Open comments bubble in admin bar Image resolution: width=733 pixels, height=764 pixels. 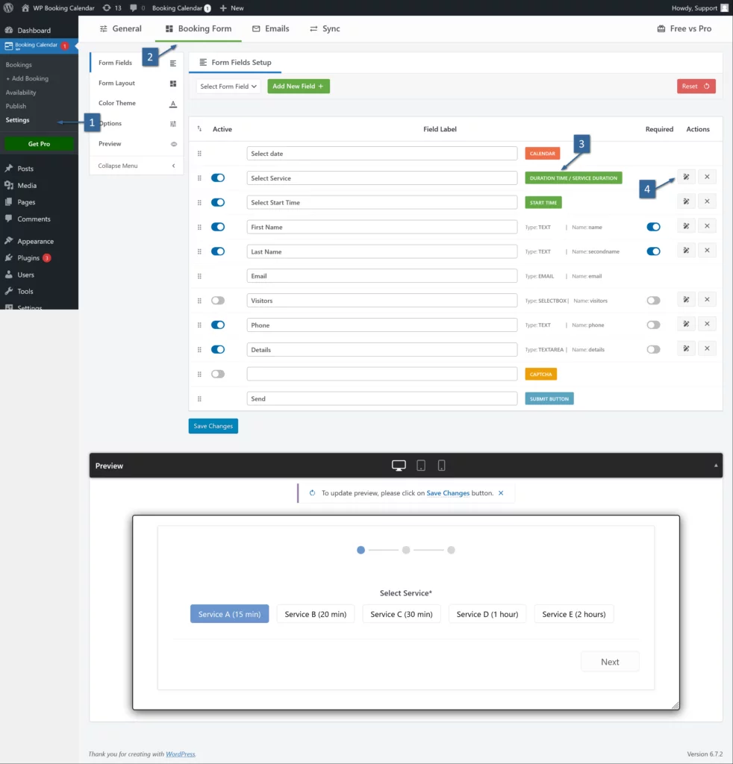tap(136, 8)
